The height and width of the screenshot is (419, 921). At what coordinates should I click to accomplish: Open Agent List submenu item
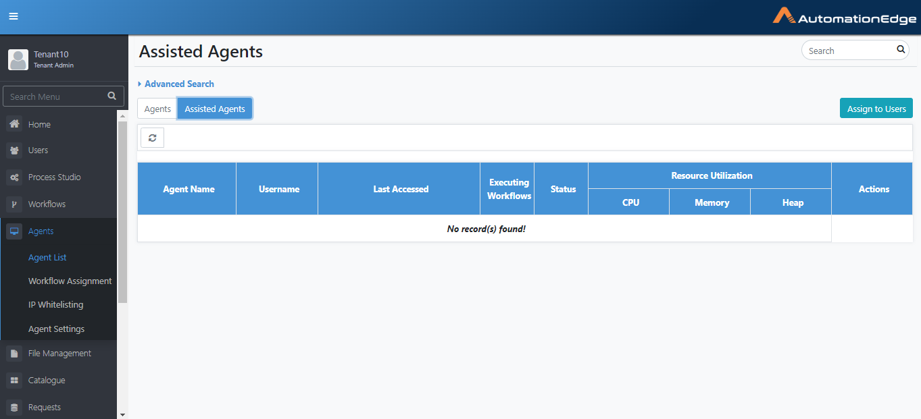click(x=47, y=257)
